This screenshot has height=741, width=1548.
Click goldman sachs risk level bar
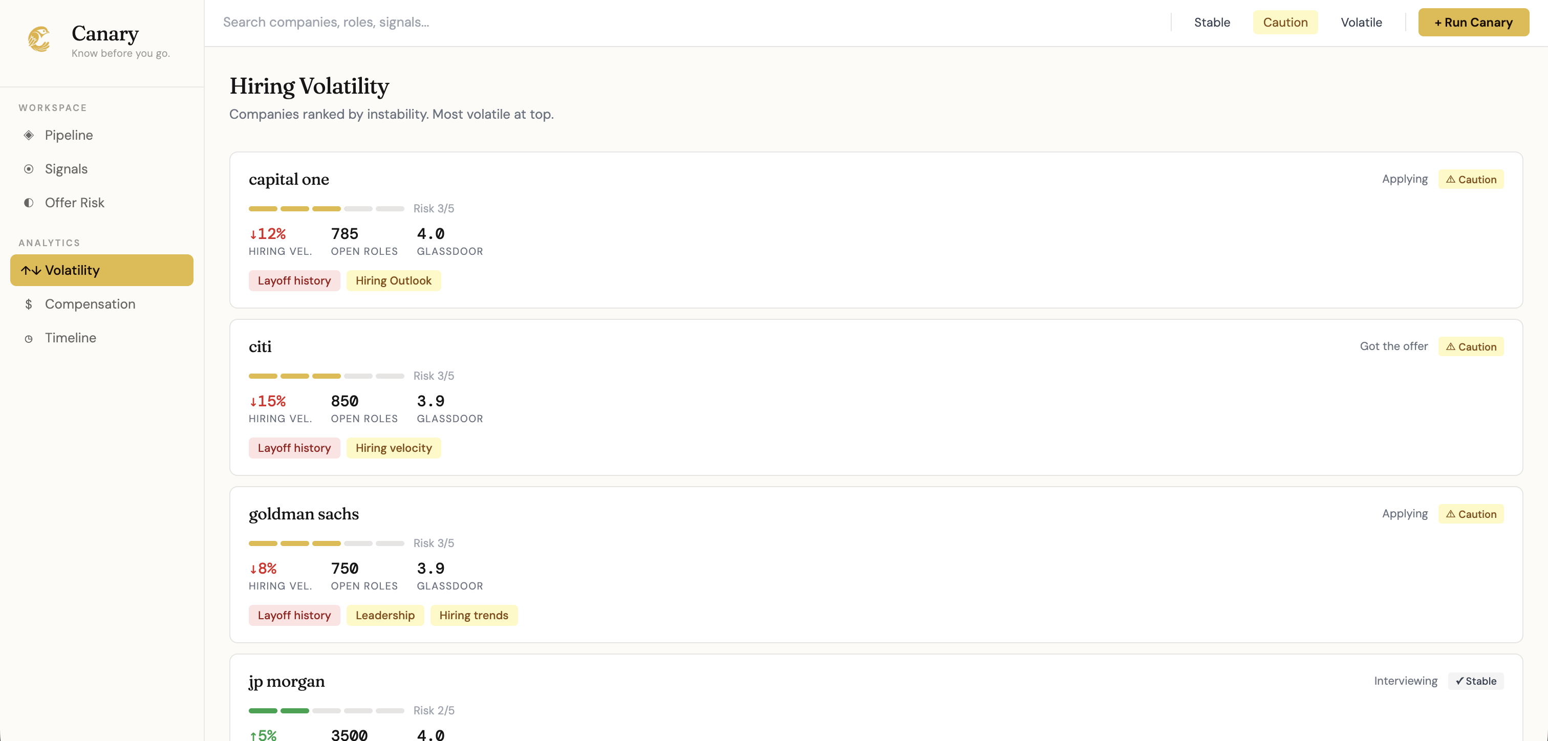(326, 543)
